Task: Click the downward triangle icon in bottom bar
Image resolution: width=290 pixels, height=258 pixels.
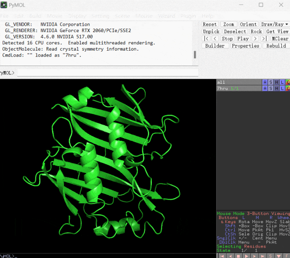Action: (x=279, y=256)
